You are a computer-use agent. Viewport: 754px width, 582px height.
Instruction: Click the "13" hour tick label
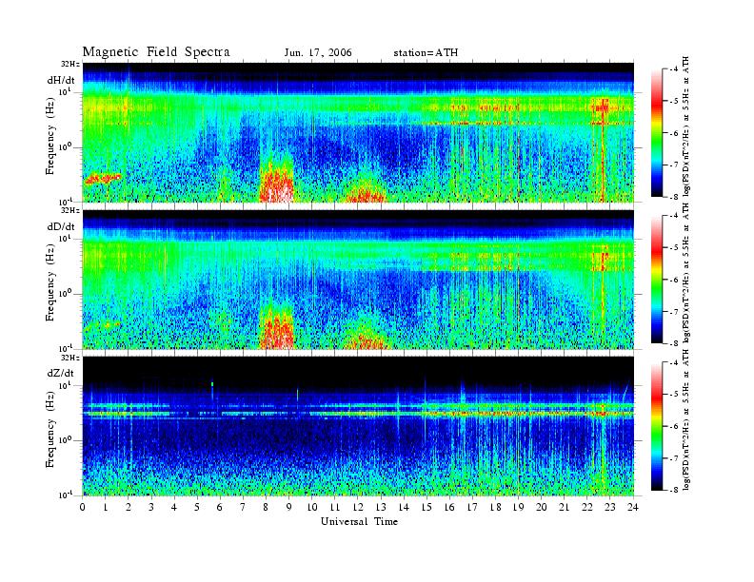point(381,507)
